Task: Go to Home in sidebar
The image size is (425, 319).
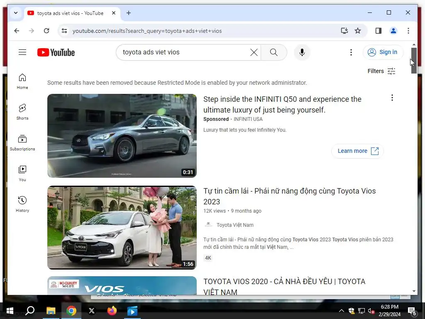Action: click(22, 81)
